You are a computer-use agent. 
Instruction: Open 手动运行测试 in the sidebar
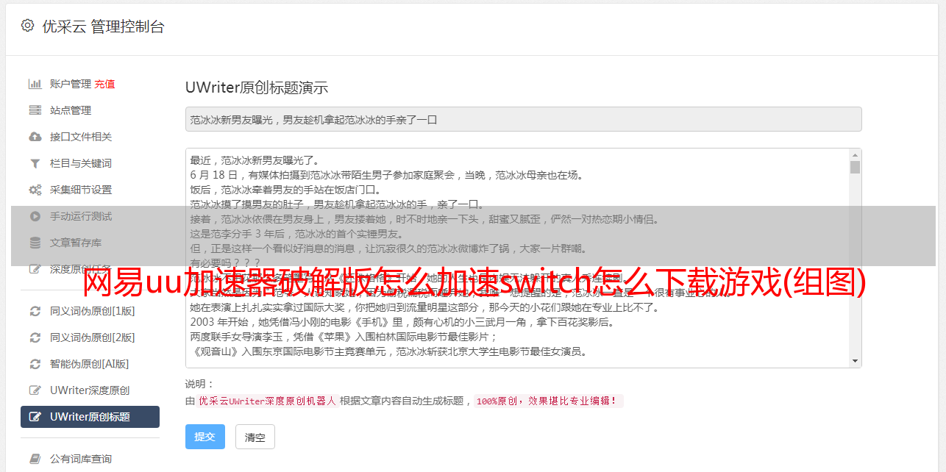pyautogui.click(x=81, y=216)
